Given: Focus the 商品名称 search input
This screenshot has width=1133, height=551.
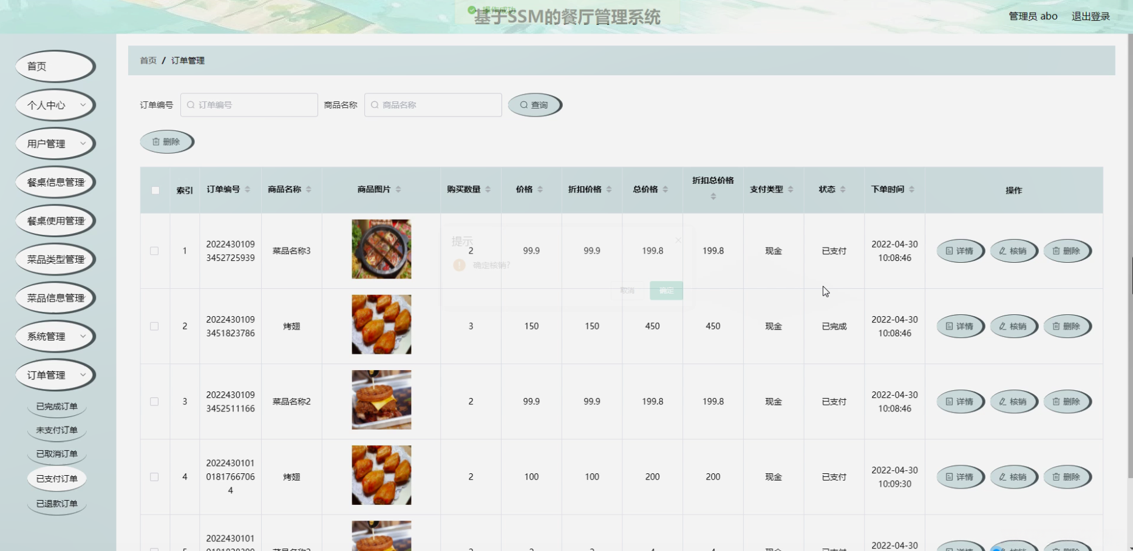Looking at the screenshot, I should click(433, 105).
